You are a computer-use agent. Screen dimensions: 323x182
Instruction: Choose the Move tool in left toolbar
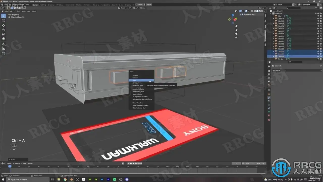(x=4, y=26)
